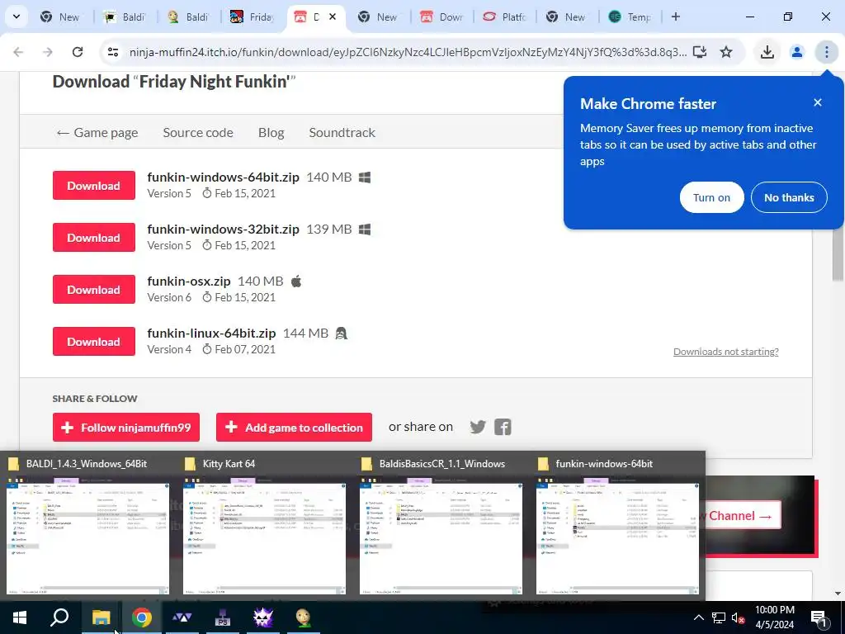Click the install app icon in address bar

point(700,52)
